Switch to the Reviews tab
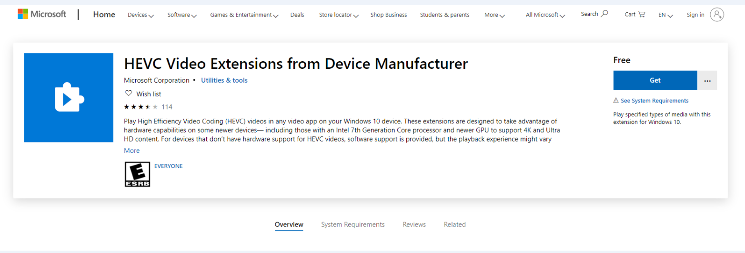This screenshot has width=745, height=253. click(414, 225)
